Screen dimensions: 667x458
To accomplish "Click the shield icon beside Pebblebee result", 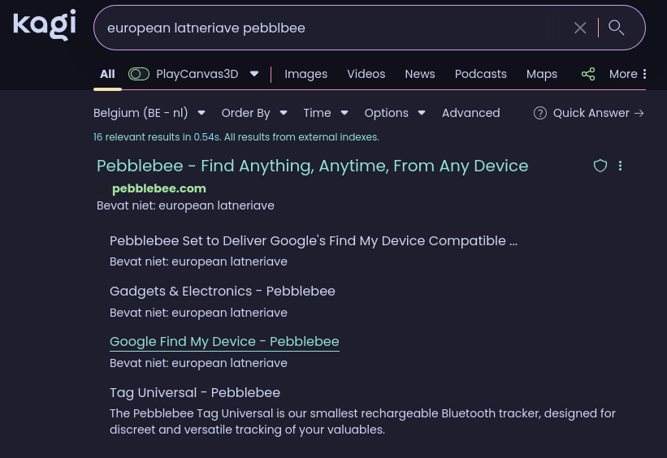I will (x=600, y=166).
